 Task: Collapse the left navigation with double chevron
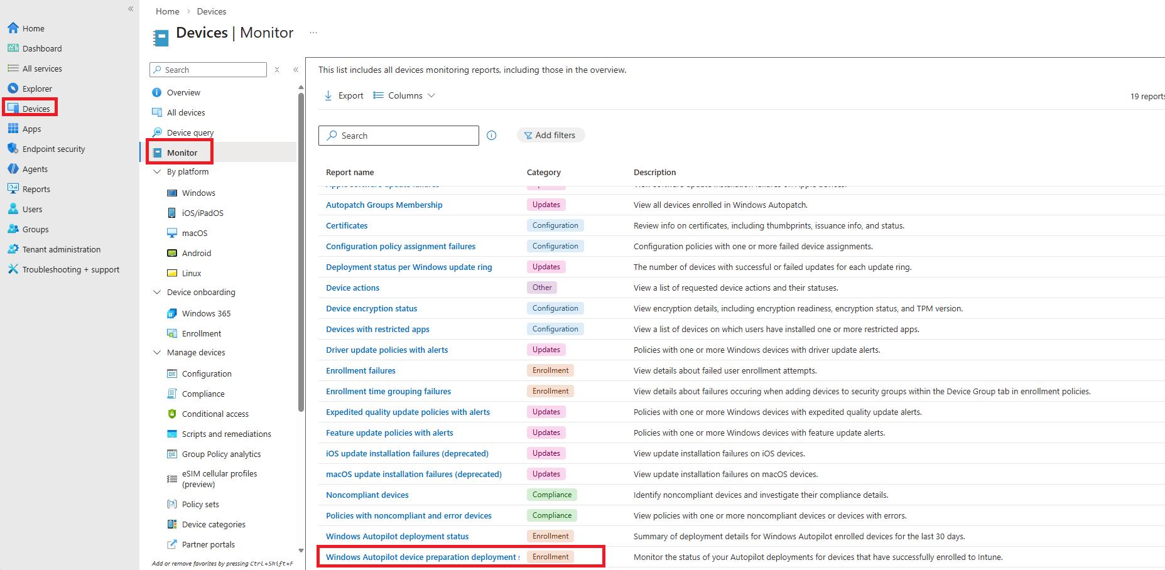[131, 9]
